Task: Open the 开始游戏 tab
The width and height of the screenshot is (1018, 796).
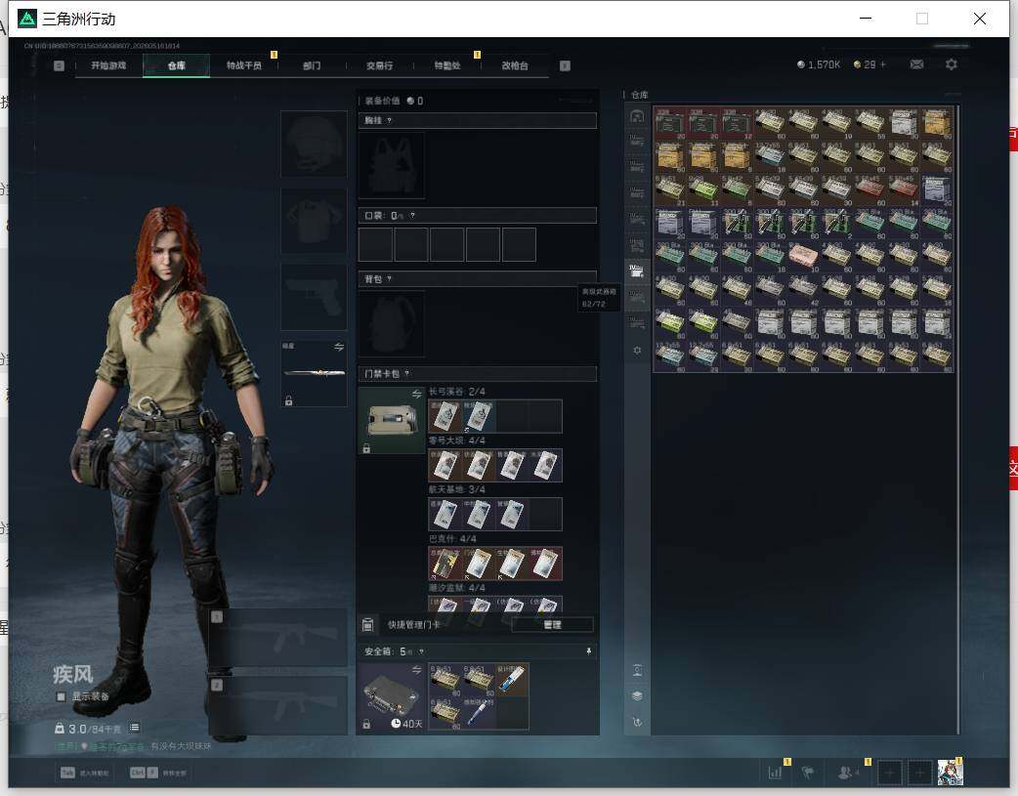Action: click(x=108, y=65)
